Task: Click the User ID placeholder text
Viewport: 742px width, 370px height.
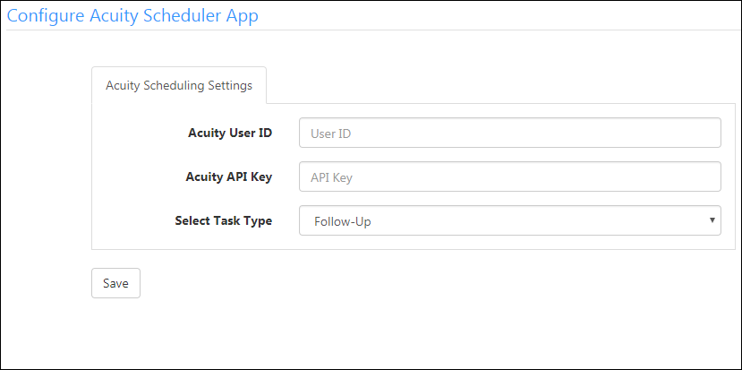Action: pos(330,133)
